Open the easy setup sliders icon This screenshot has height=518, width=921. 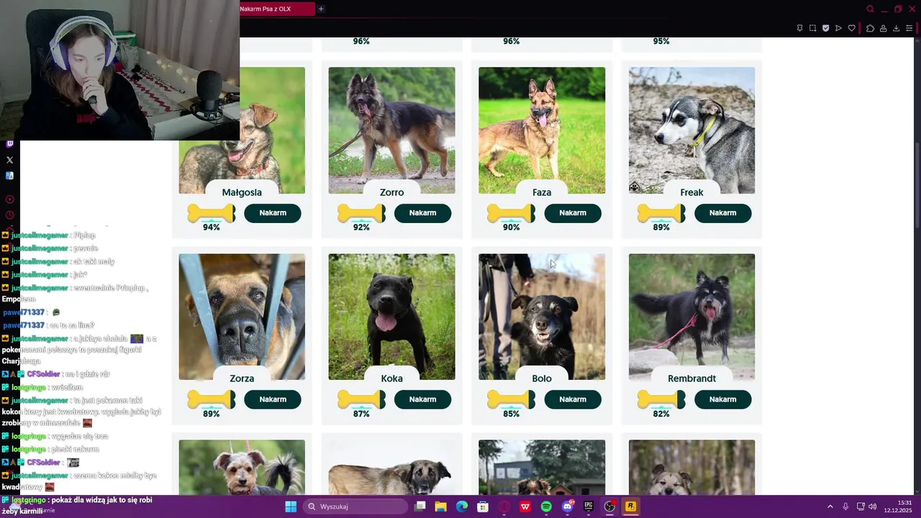909,28
